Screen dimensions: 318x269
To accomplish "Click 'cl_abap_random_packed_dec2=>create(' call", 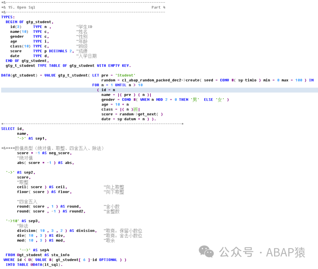I will pos(162,80).
